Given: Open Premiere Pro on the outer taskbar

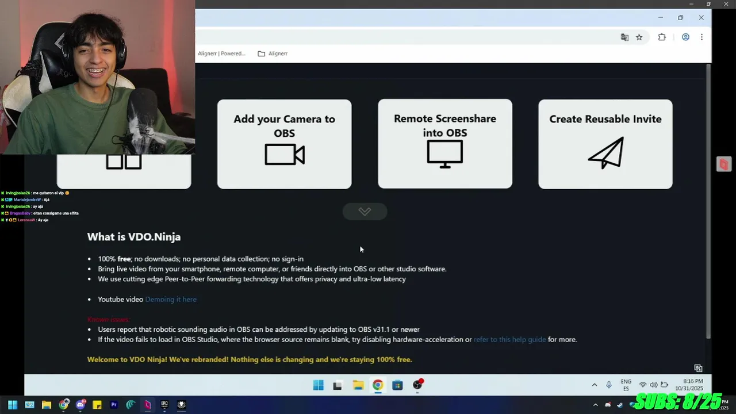Looking at the screenshot, I should pos(114,405).
